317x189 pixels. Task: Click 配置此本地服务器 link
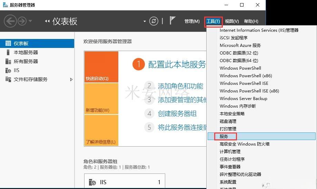point(177,64)
